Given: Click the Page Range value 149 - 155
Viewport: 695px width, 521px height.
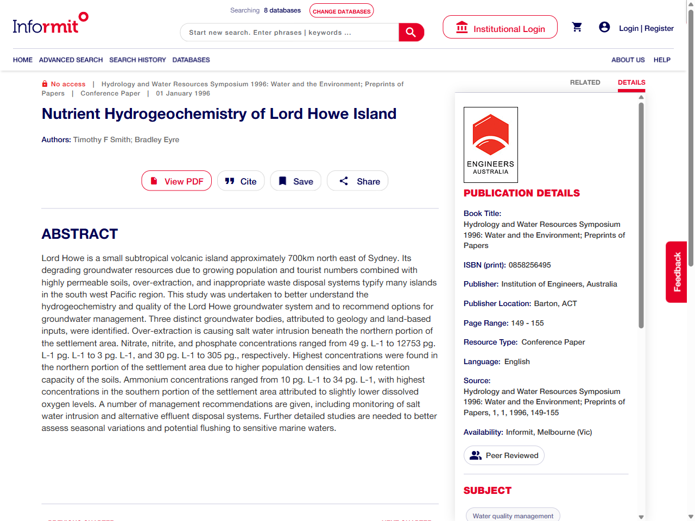Looking at the screenshot, I should pos(527,323).
